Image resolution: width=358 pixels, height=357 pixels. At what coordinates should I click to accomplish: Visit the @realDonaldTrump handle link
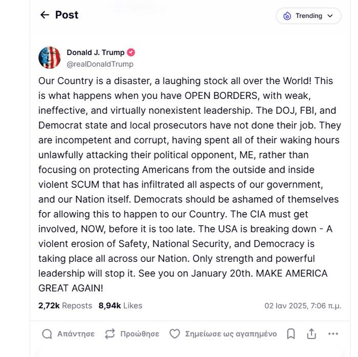click(x=100, y=64)
